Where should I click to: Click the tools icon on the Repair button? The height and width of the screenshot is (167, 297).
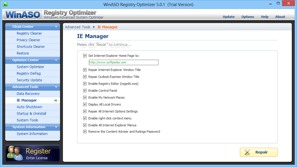pyautogui.click(x=247, y=152)
